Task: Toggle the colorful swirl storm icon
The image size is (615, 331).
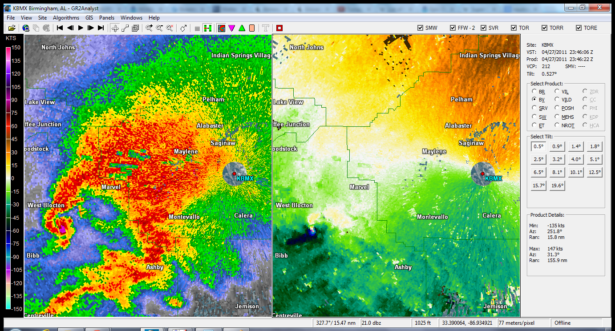Action: coord(221,28)
